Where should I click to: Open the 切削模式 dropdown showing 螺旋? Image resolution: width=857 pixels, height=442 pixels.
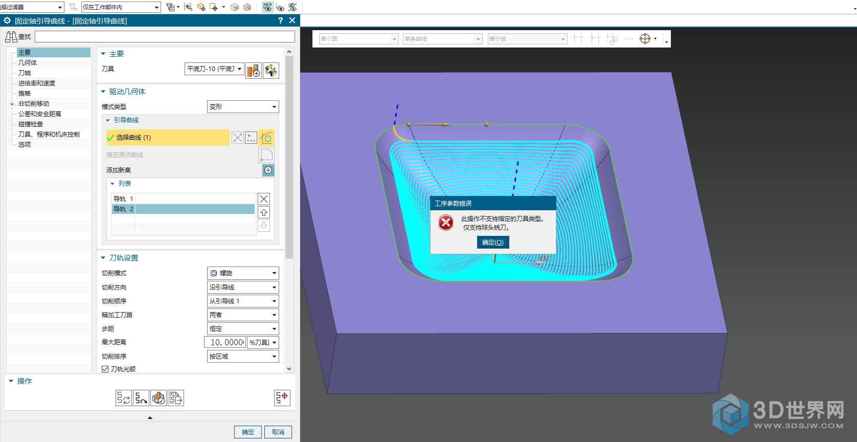point(243,273)
